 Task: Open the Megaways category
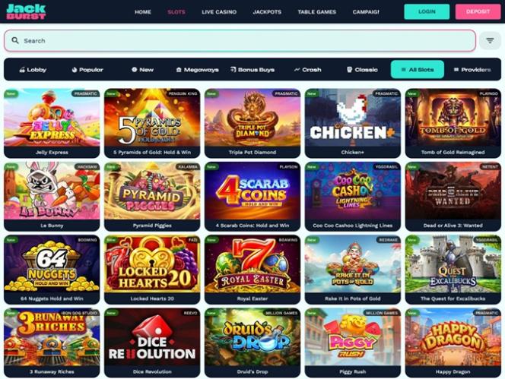(x=197, y=69)
